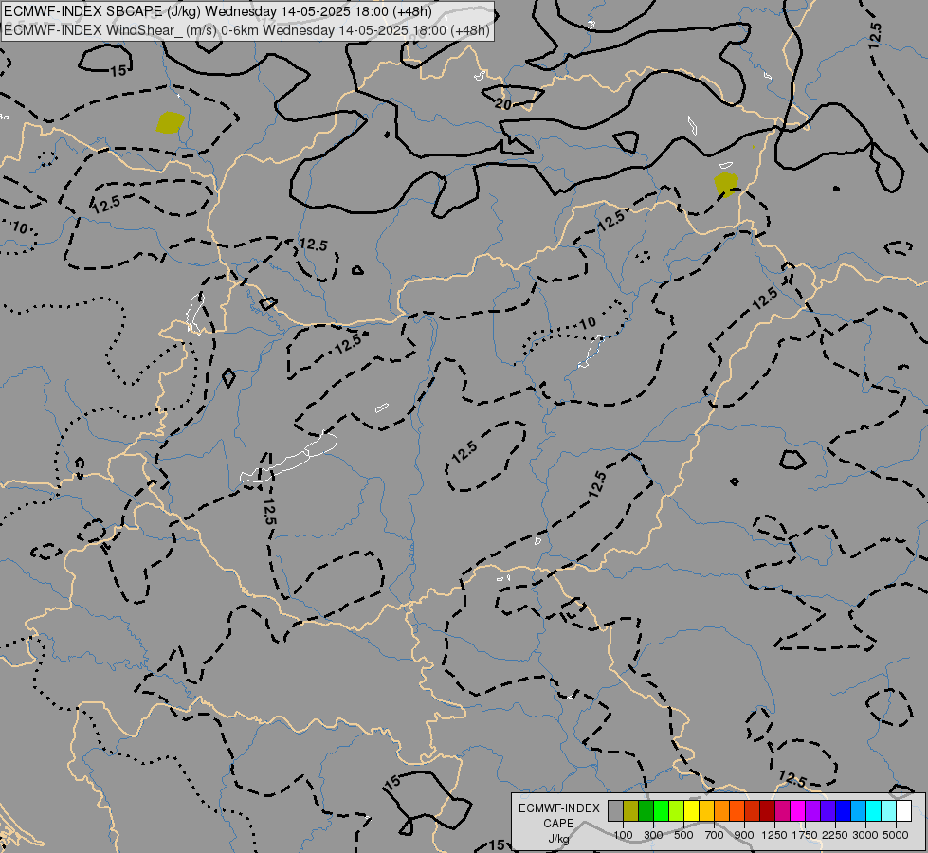Click the J/kg unit label in the legend

[558, 839]
